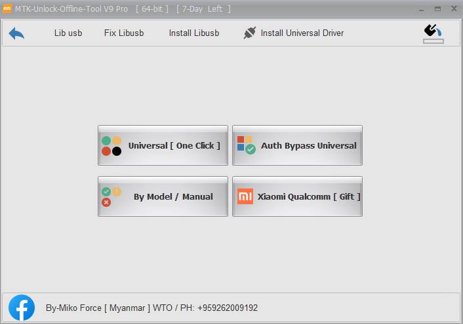This screenshot has height=324, width=463.
Task: Open By Model / Manual mode
Action: pyautogui.click(x=163, y=196)
